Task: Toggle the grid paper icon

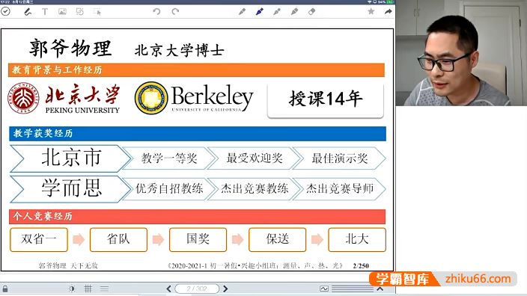Action: [x=88, y=289]
